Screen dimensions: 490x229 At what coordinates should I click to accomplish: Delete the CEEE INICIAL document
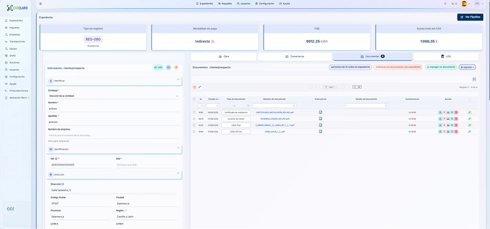456,132
